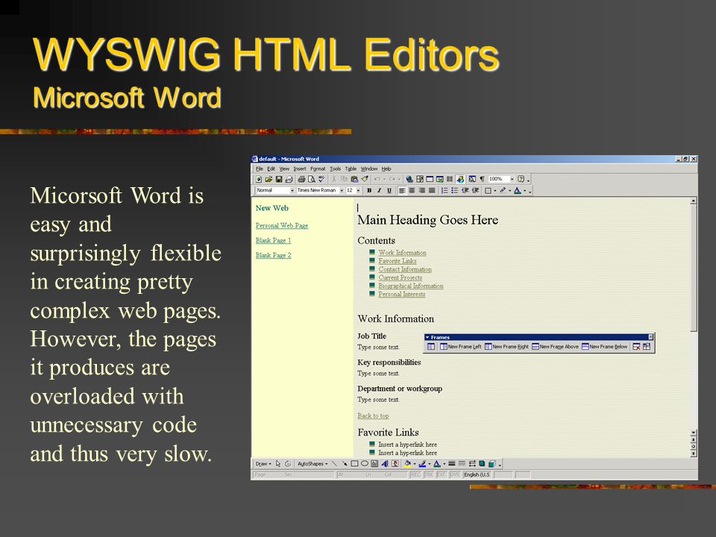Open the Frames toolbar options arrow
This screenshot has height=537, width=716.
point(427,337)
